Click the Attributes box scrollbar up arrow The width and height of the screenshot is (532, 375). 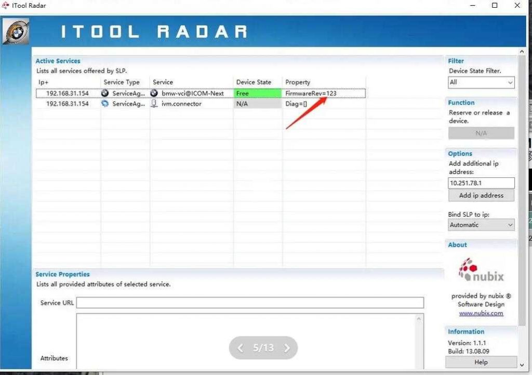point(419,318)
